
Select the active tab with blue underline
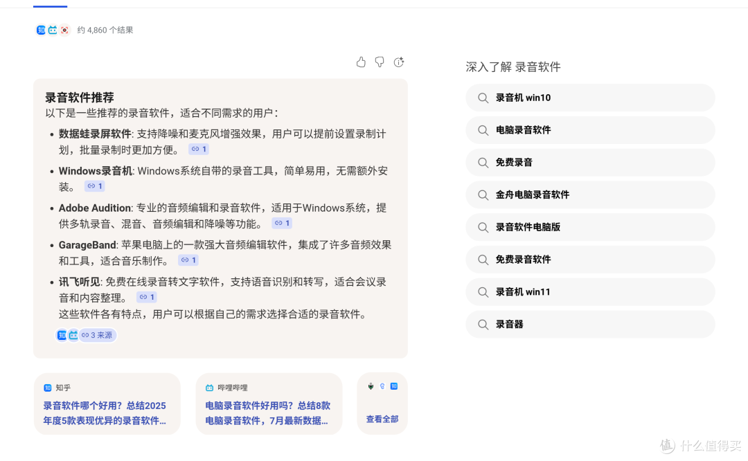pos(50,3)
